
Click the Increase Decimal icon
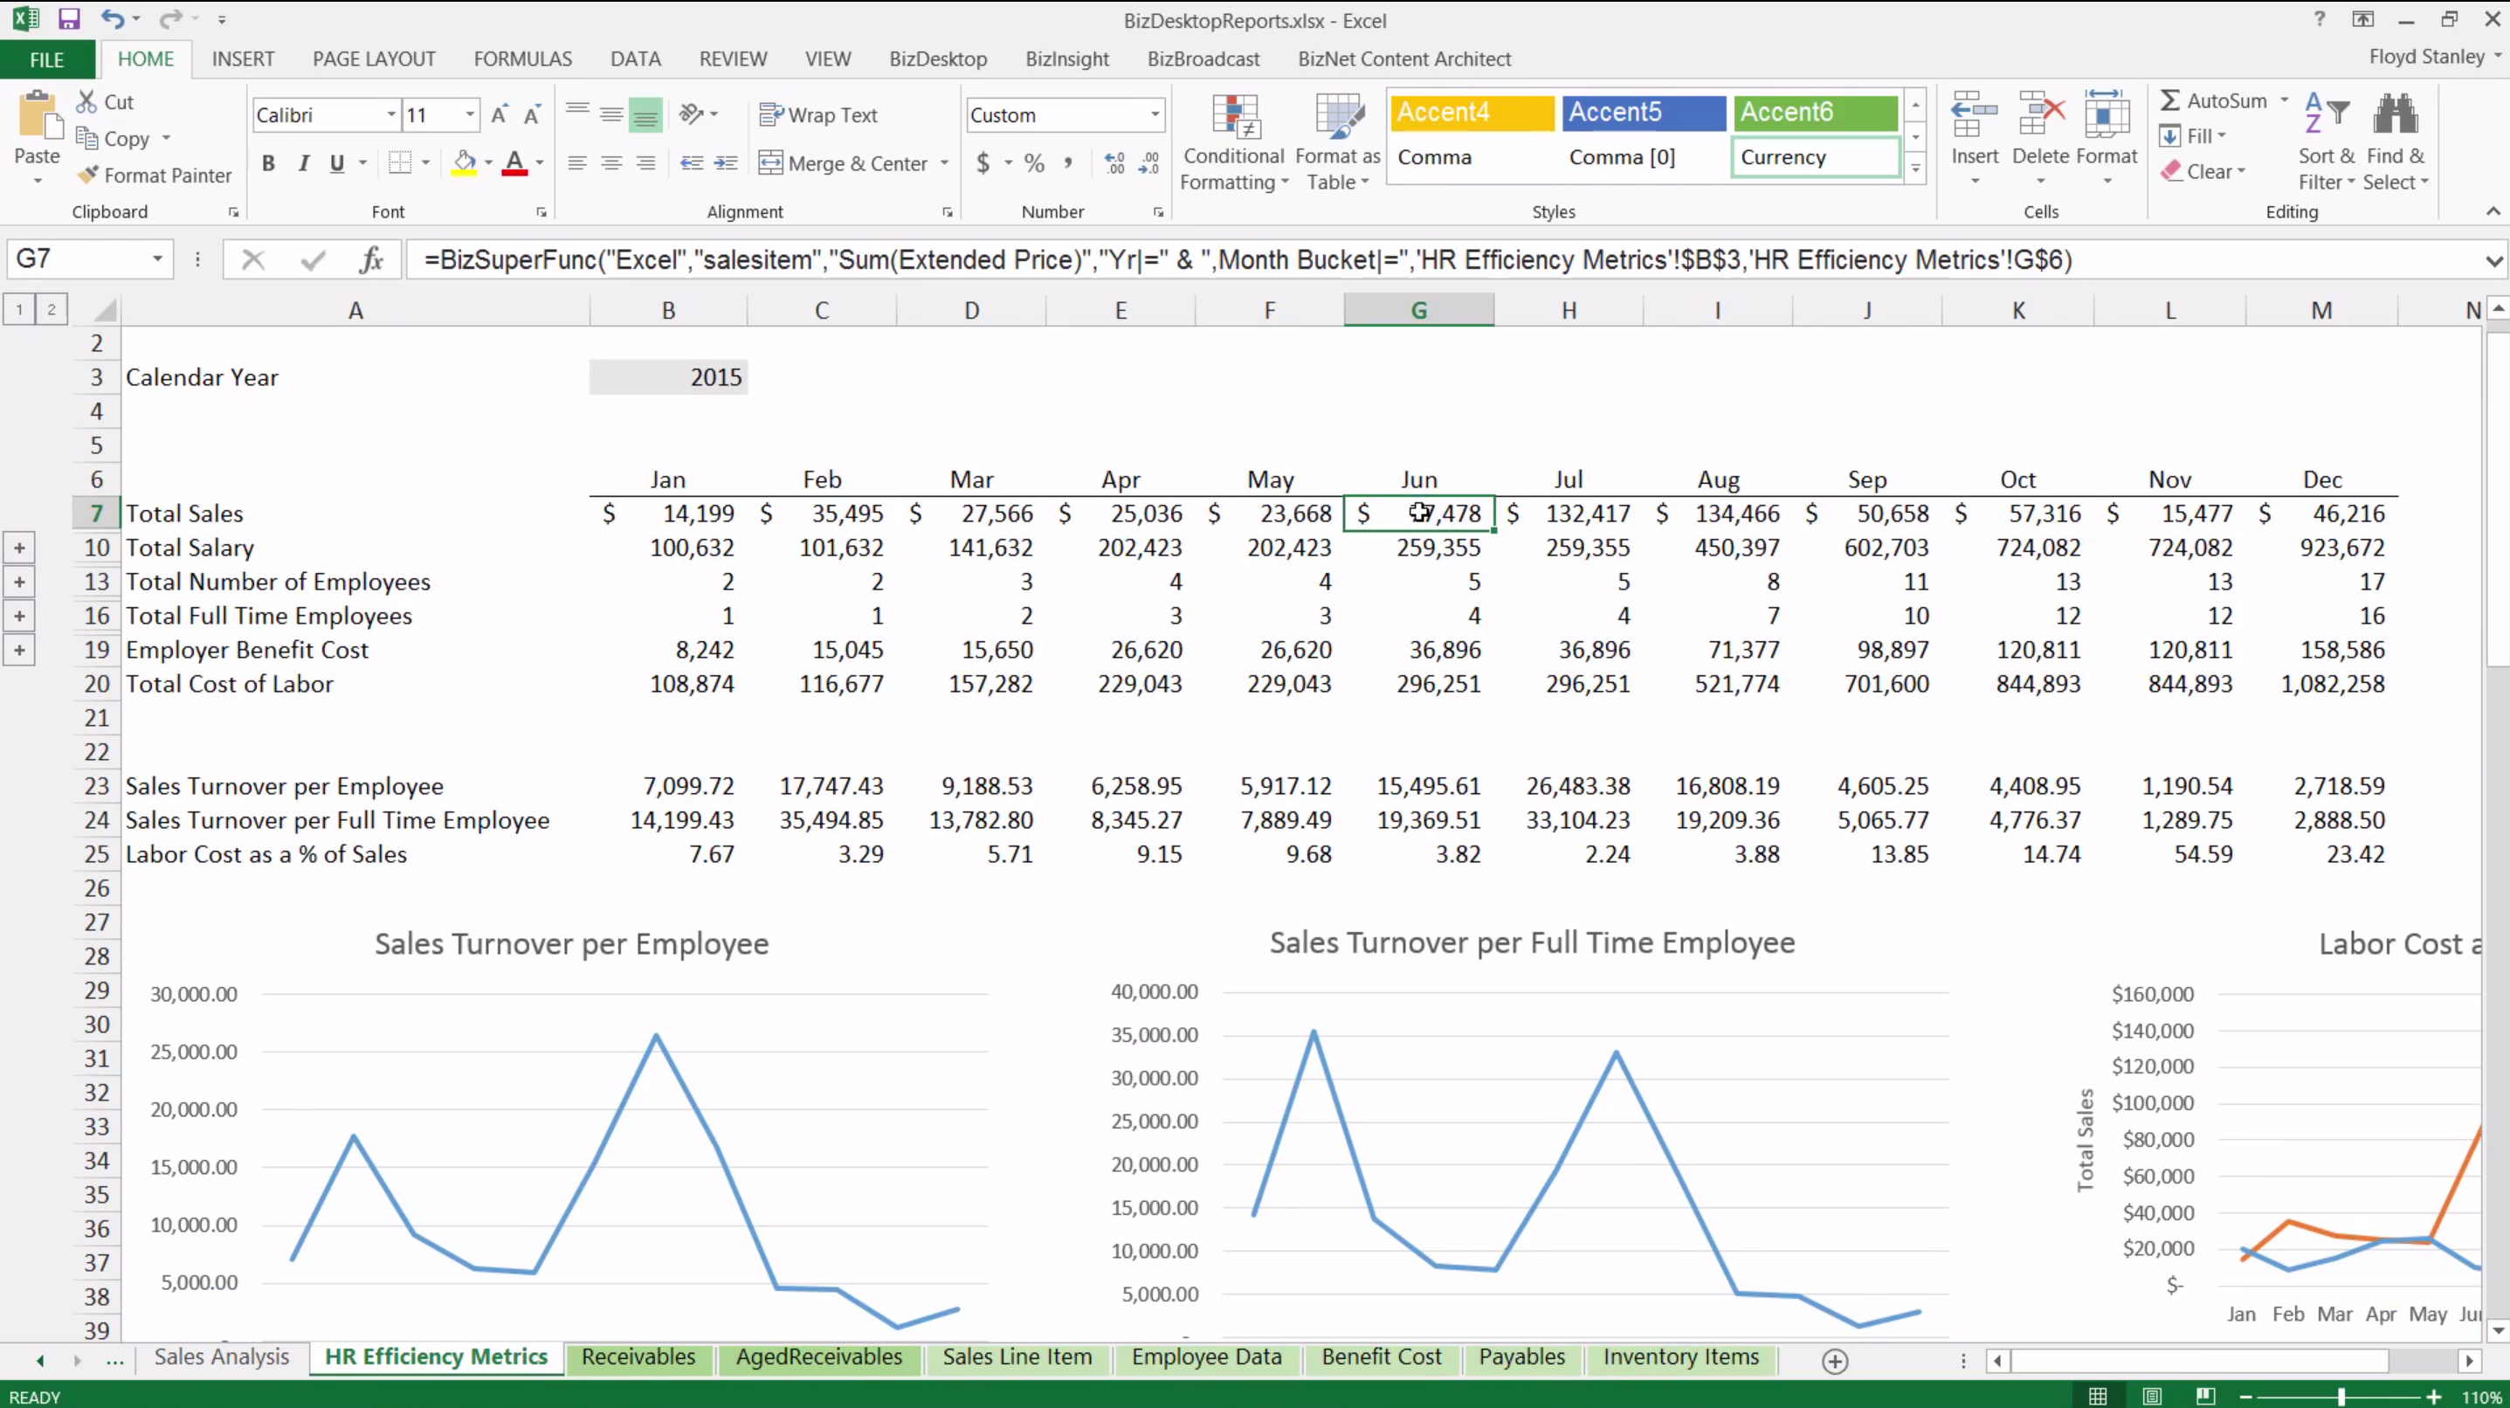coord(1114,162)
